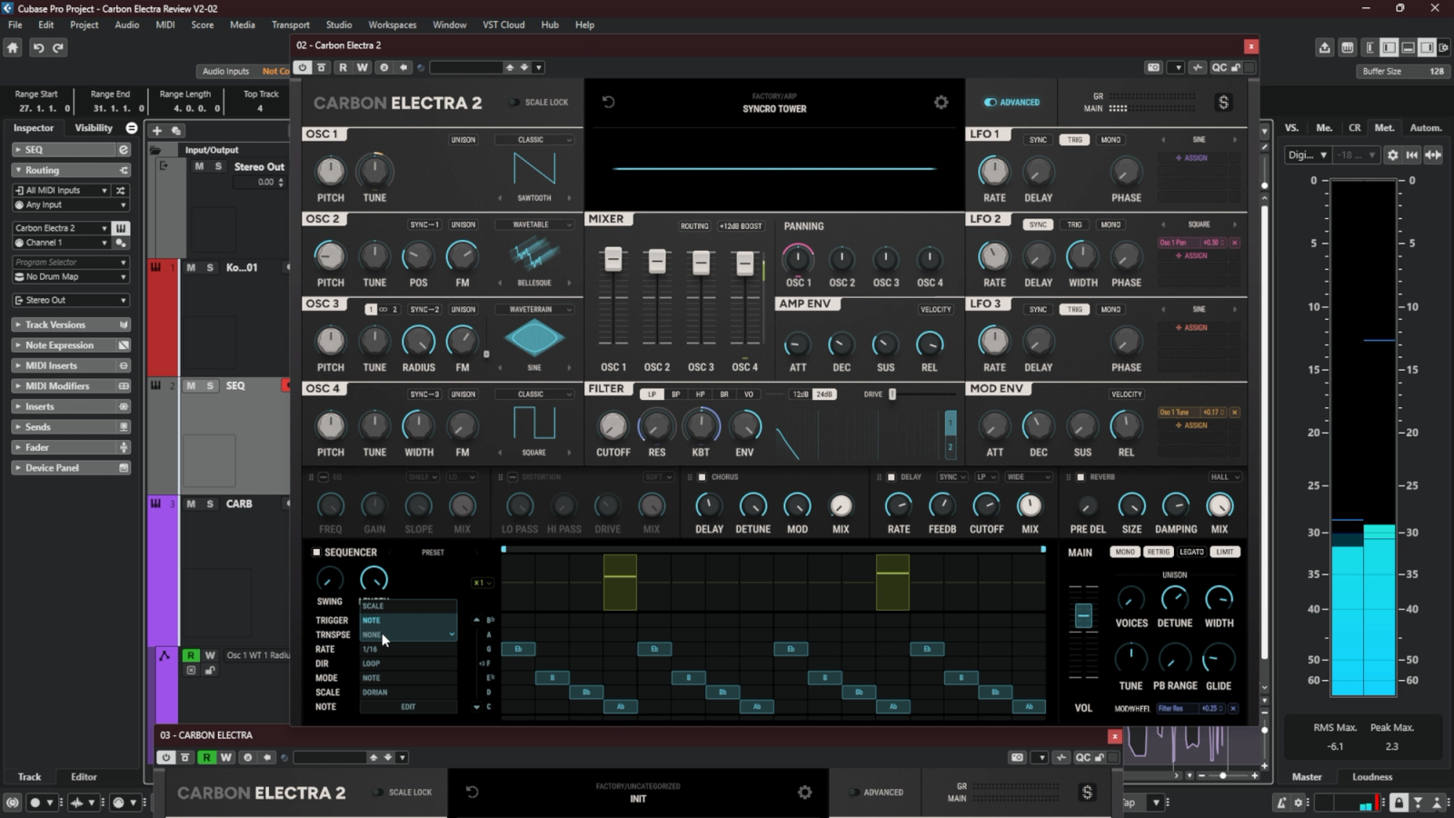Viewport: 1454px width, 818px height.
Task: Click plug-in power bypass button in 02 window
Action: (x=303, y=67)
